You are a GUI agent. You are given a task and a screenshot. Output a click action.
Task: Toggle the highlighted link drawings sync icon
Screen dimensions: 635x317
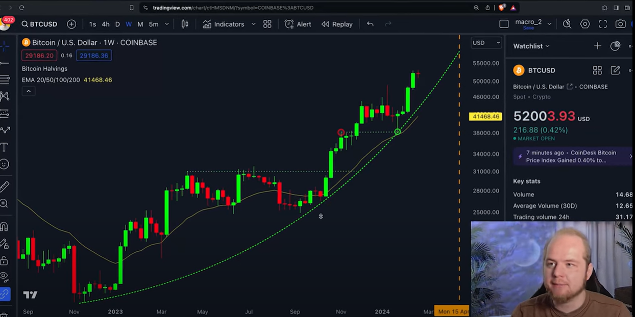click(x=5, y=294)
